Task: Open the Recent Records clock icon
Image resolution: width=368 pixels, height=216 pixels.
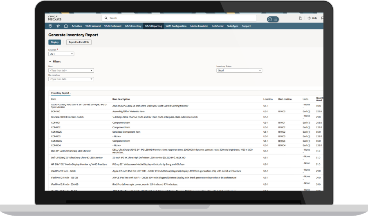Action: click(x=50, y=26)
